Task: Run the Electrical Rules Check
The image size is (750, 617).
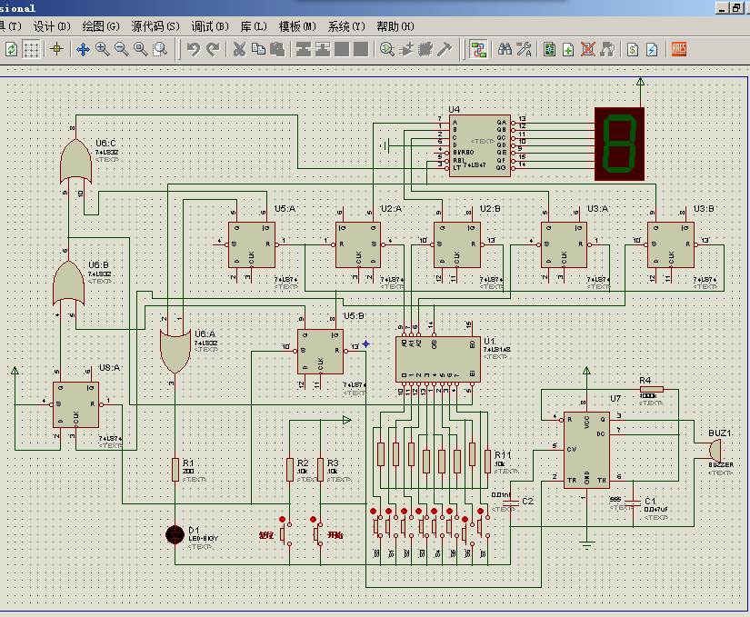Action: point(652,49)
